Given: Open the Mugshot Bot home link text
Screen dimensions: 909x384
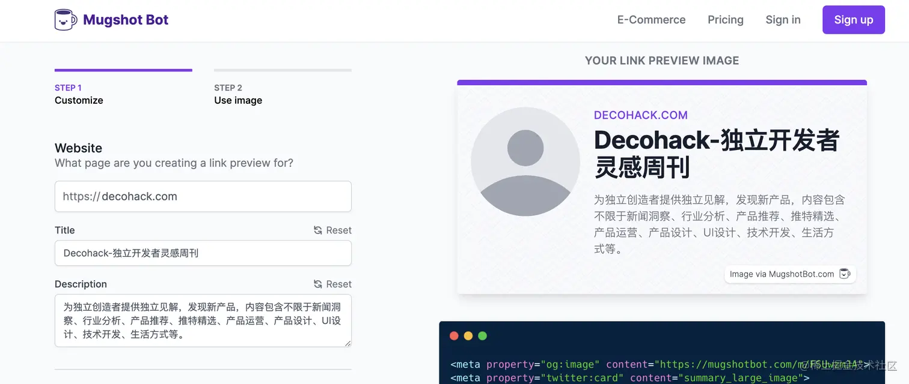Looking at the screenshot, I should [x=126, y=20].
